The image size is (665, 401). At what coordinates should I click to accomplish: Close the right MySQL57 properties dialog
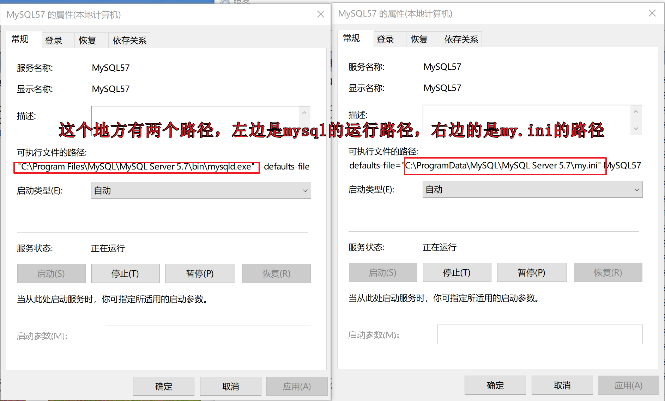[652, 13]
